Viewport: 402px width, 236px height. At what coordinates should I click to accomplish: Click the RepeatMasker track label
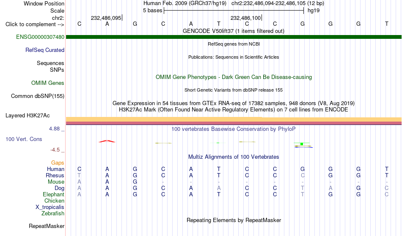click(47, 226)
